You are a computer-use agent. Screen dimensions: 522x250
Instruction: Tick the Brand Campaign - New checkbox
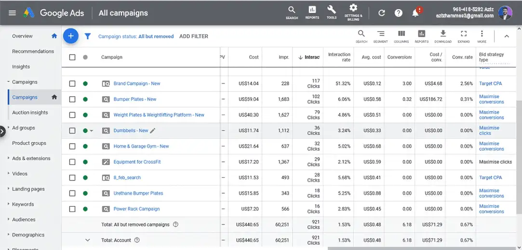point(72,84)
